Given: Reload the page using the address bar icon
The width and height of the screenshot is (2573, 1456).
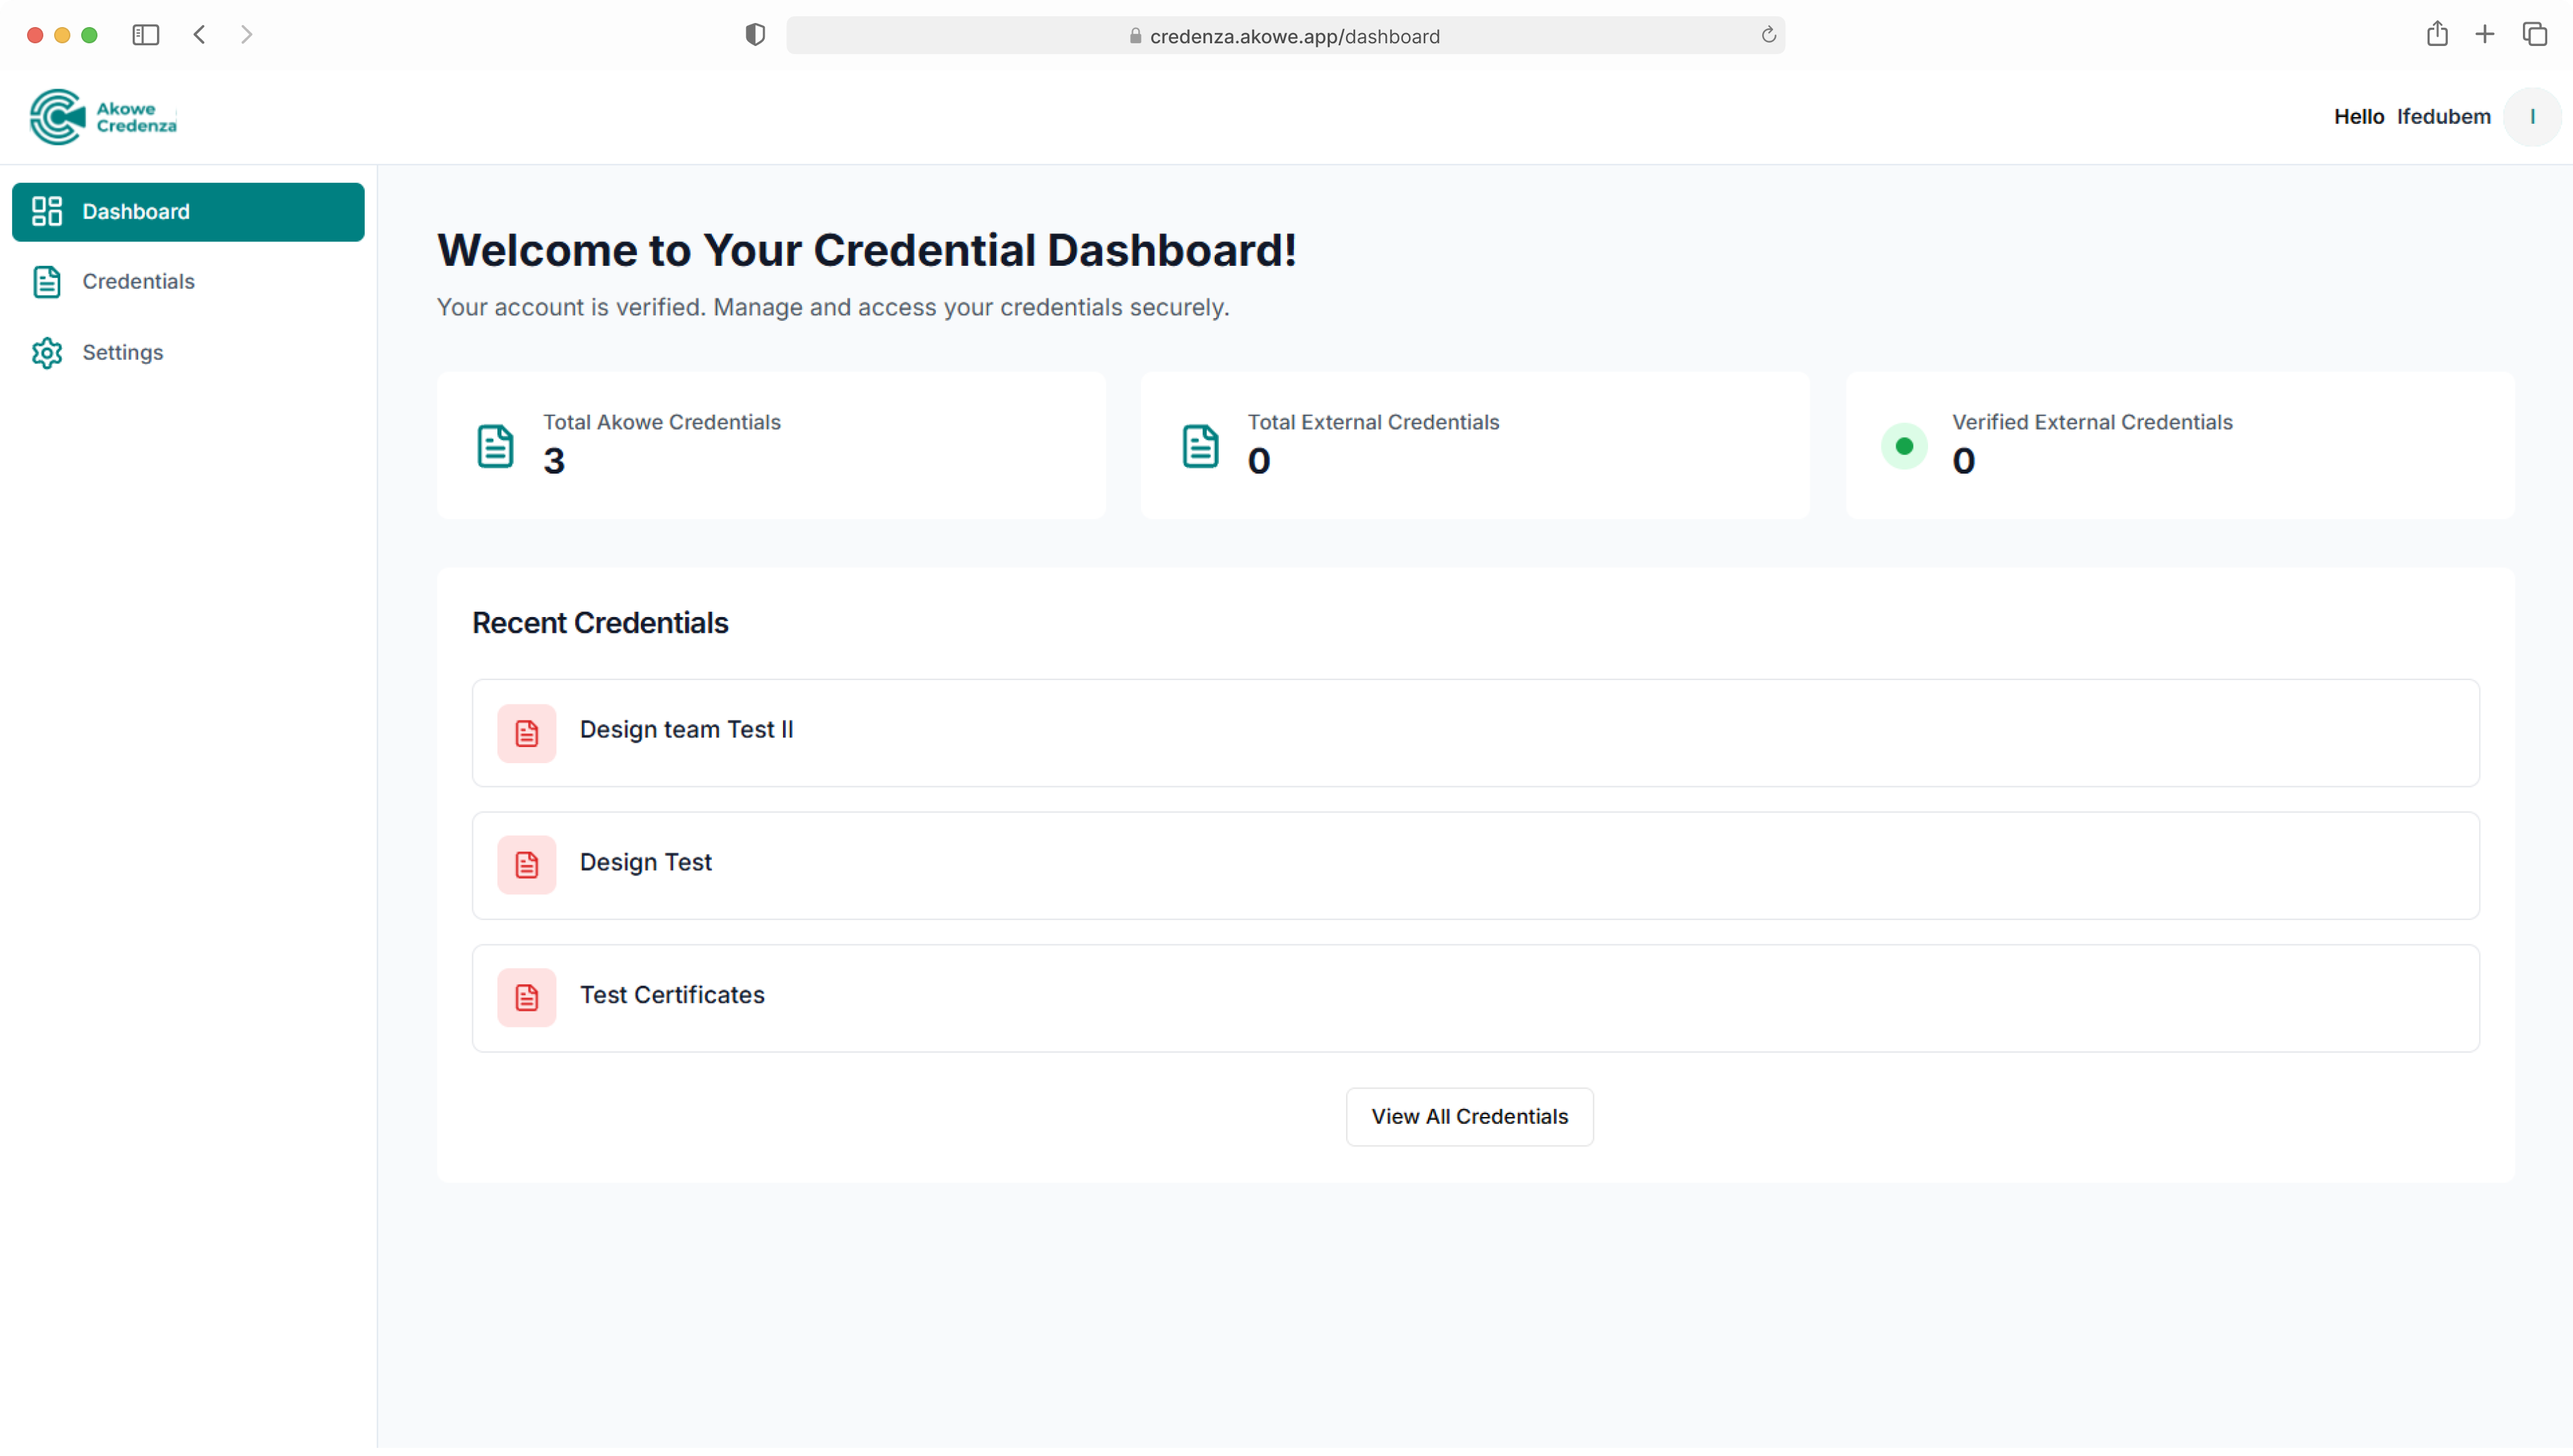Looking at the screenshot, I should [1768, 35].
